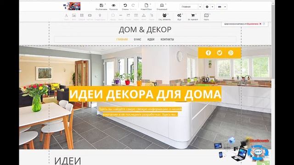Undo the last action
The width and height of the screenshot is (294, 165).
(x=125, y=5)
